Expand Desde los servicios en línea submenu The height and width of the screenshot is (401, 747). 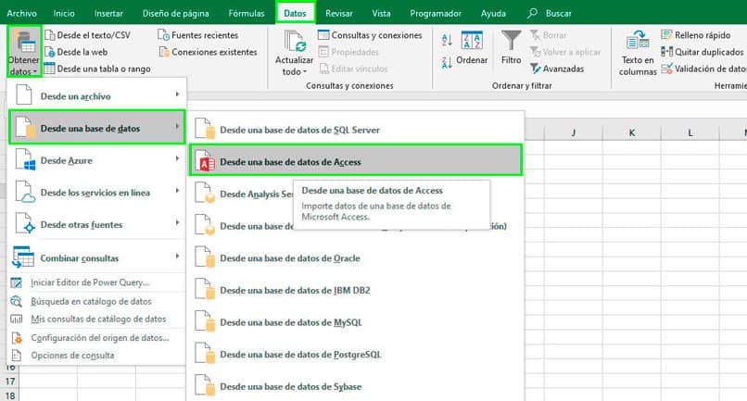coord(97,192)
